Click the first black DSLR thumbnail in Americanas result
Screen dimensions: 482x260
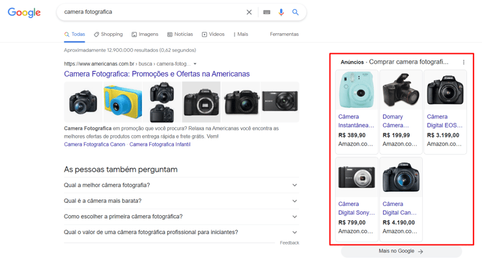pyautogui.click(x=83, y=102)
